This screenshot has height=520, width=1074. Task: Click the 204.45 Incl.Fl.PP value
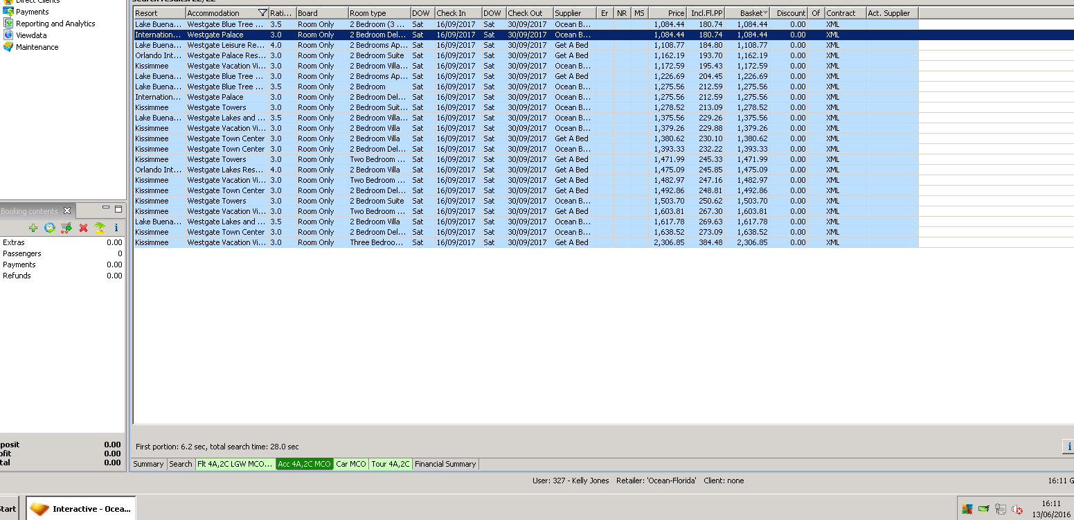click(x=710, y=76)
